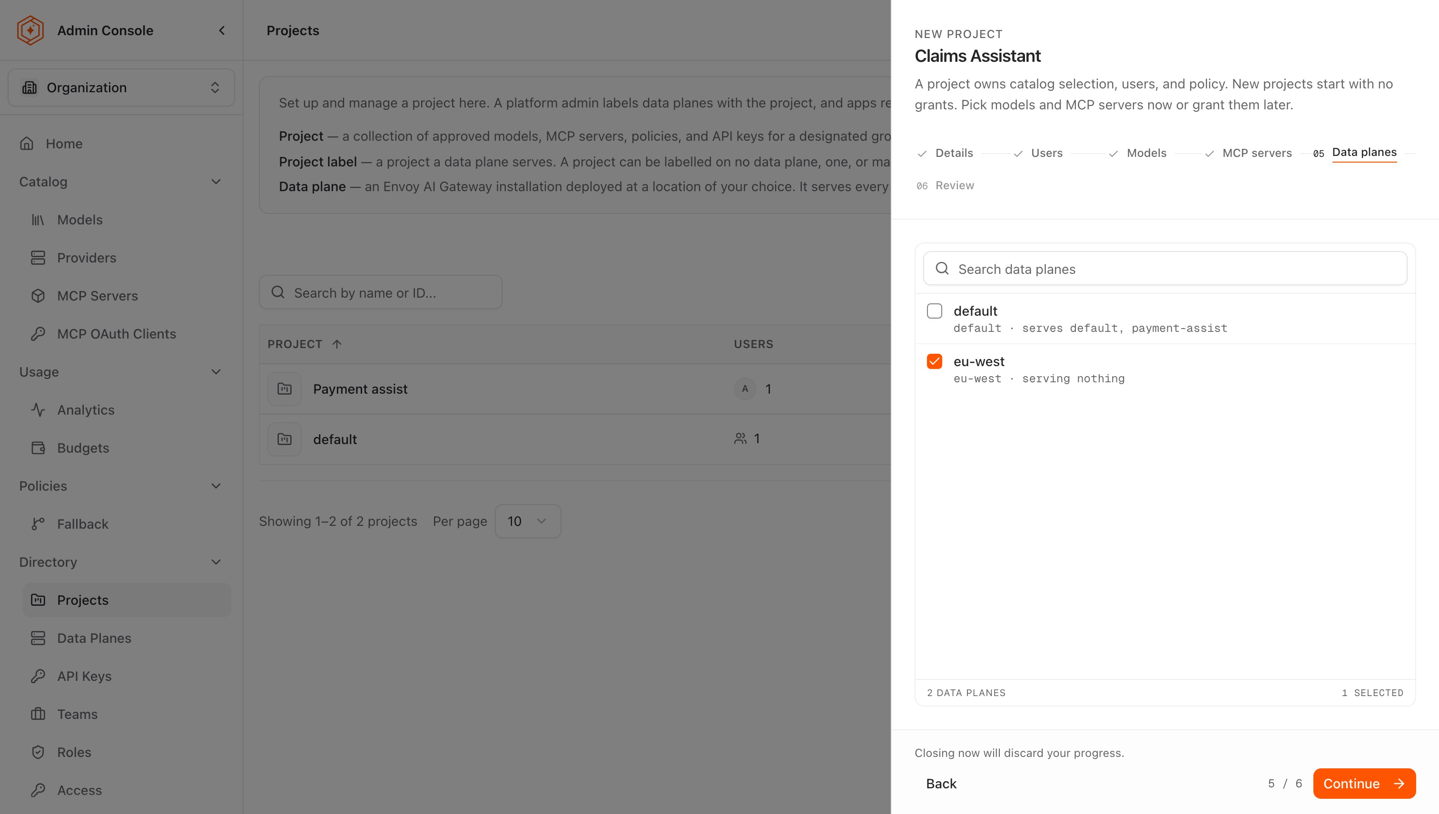Image resolution: width=1439 pixels, height=814 pixels.
Task: Go to the MCP servers wizard step
Action: click(x=1248, y=153)
